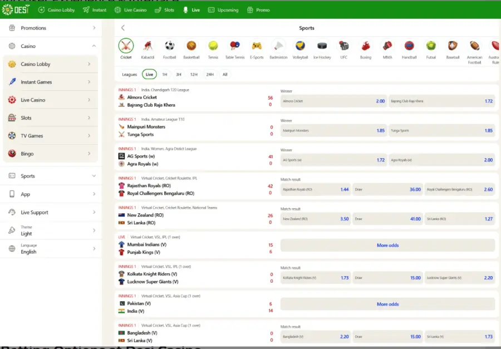
Task: Select the All time filter
Action: [225, 75]
